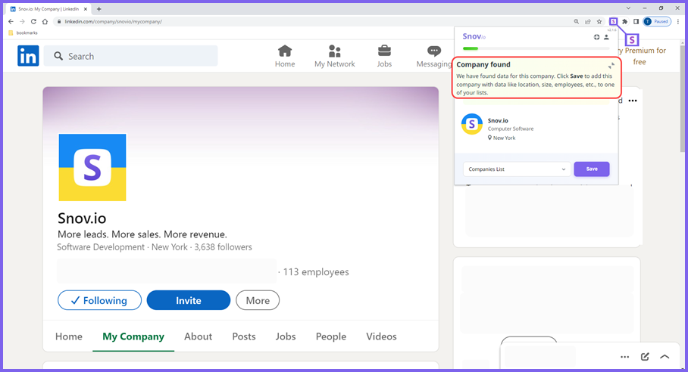The image size is (688, 372).
Task: Go forward in browser history
Action: (22, 21)
